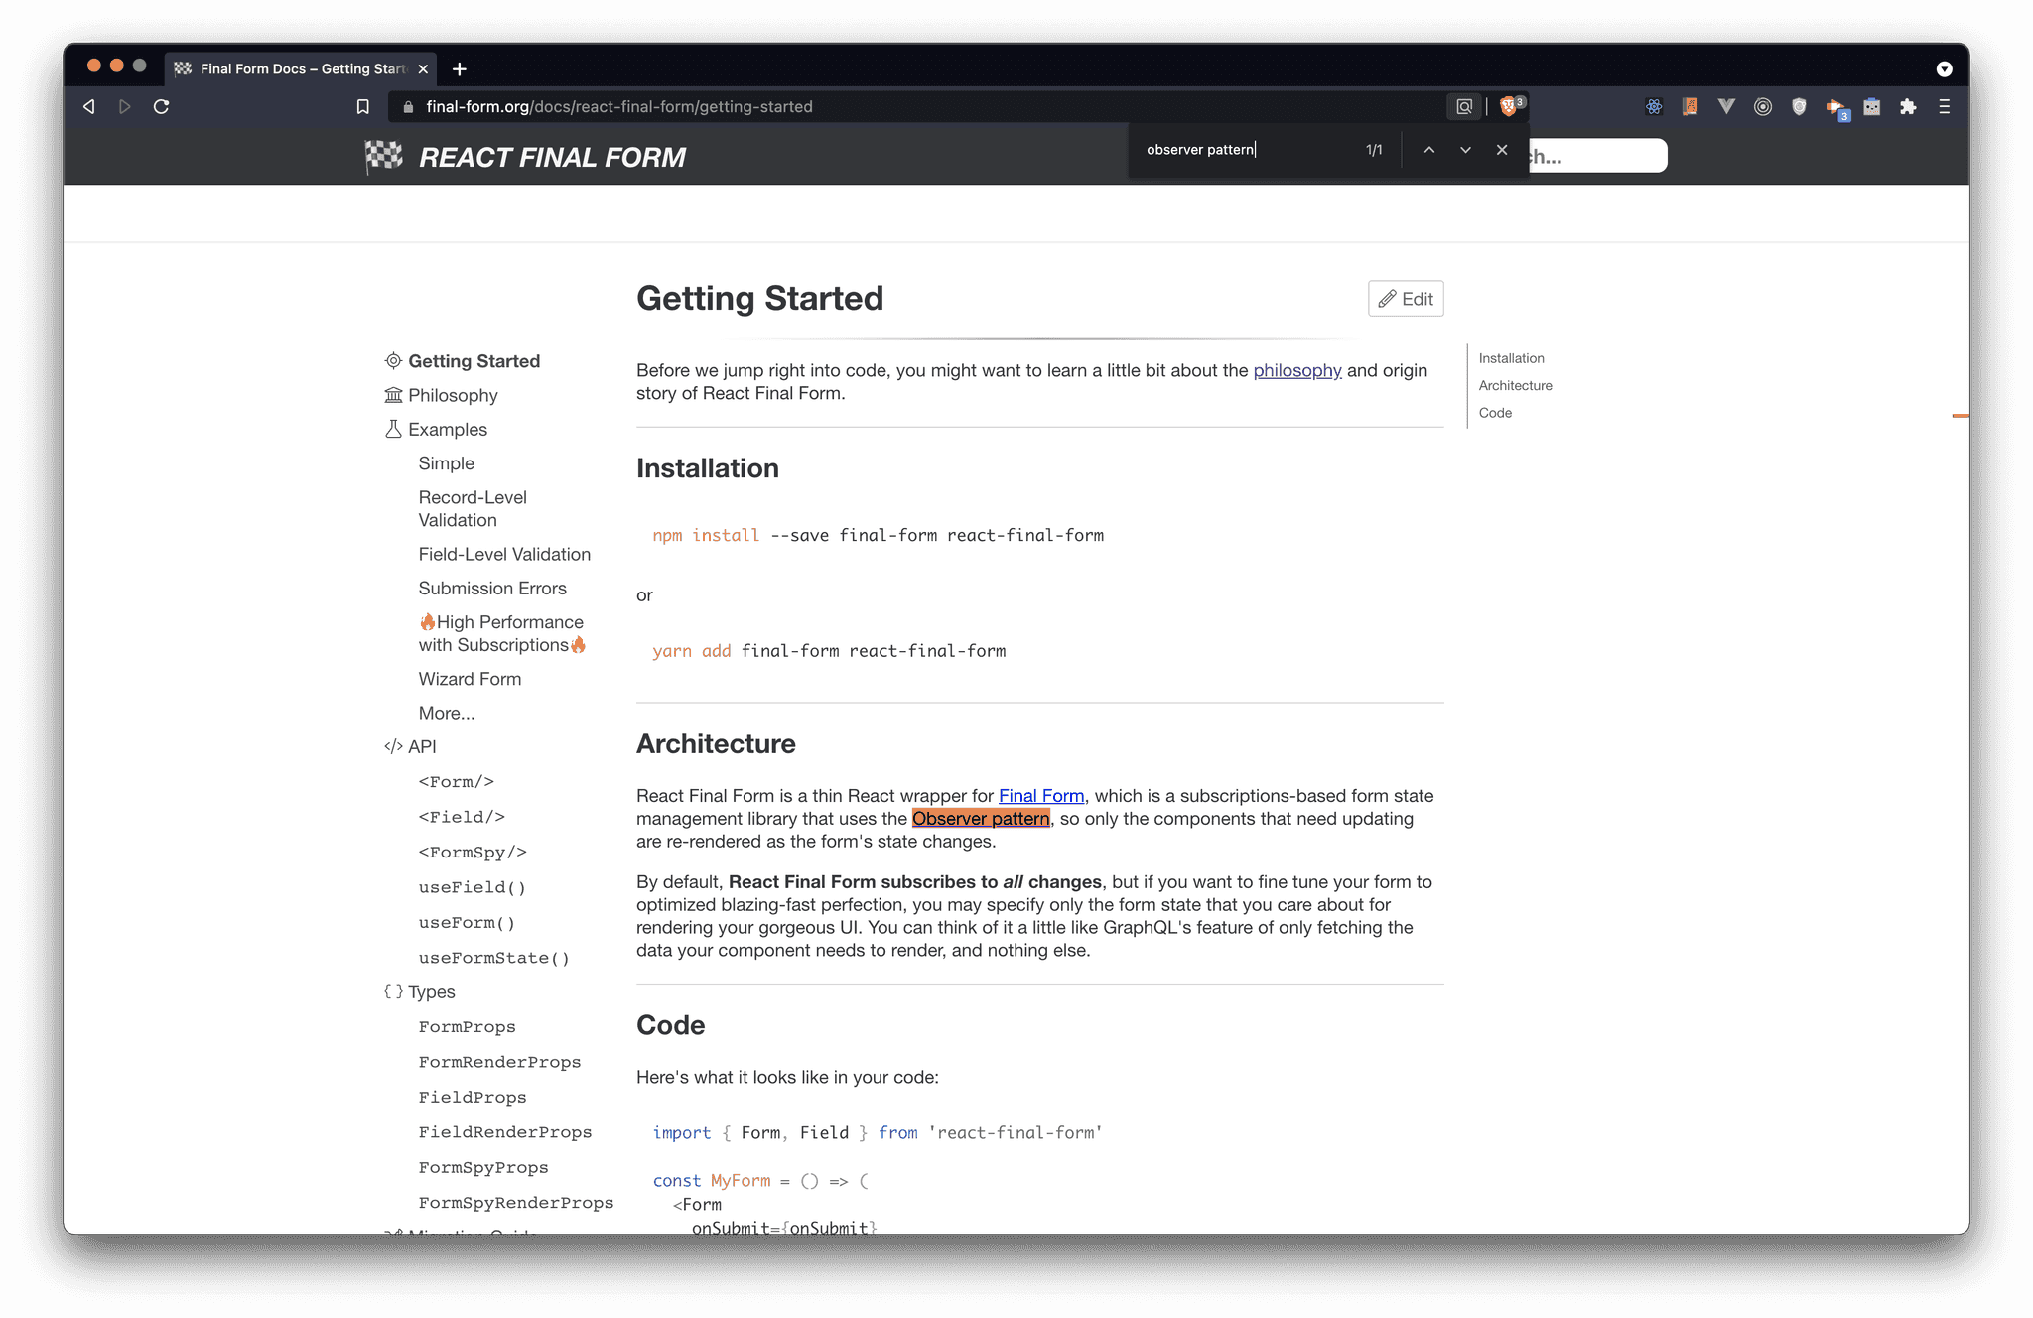
Task: Select the Final Form Docs browser tab
Action: click(300, 68)
